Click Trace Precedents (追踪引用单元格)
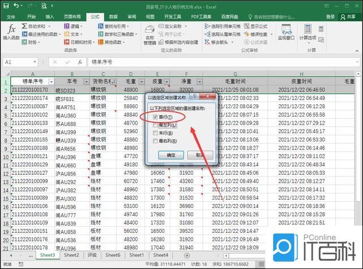Image resolution: width=363 pixels, height=269 pixels. (223, 26)
